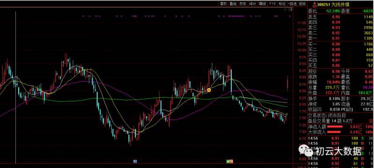
Task: Toggle the chart panel layout icon
Action: [x=290, y=9]
